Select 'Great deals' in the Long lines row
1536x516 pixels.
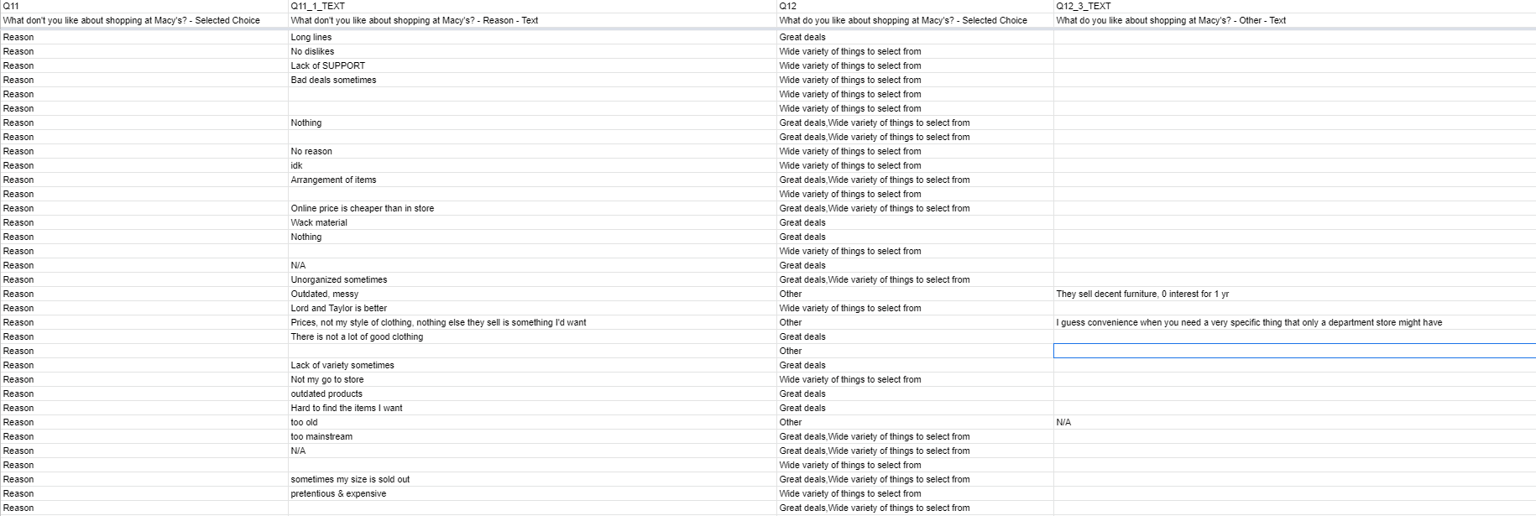tap(915, 37)
